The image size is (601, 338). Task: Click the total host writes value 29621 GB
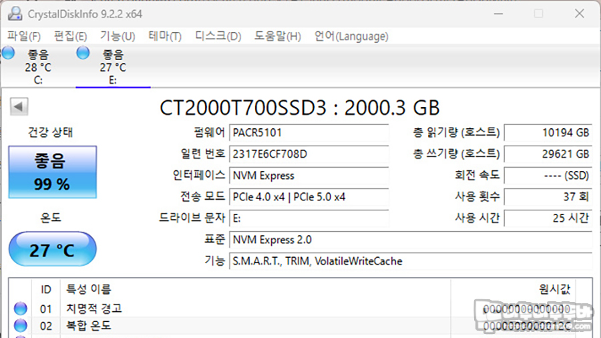click(548, 154)
